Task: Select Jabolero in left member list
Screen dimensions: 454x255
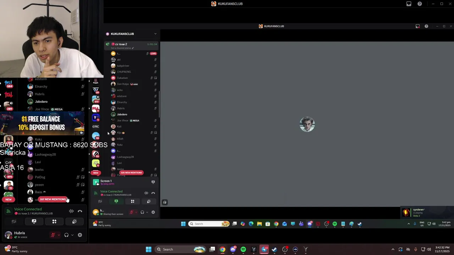Action: (41, 102)
